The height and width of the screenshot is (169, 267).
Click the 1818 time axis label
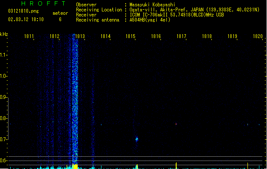click(207, 36)
